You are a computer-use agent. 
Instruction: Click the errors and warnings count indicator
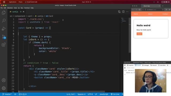click(x=22, y=94)
